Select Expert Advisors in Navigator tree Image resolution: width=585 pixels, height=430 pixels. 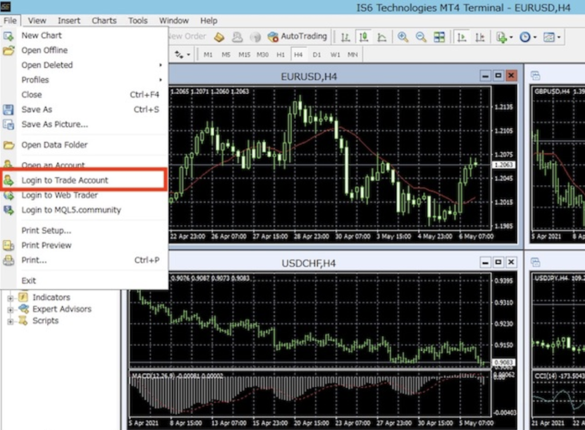62,309
